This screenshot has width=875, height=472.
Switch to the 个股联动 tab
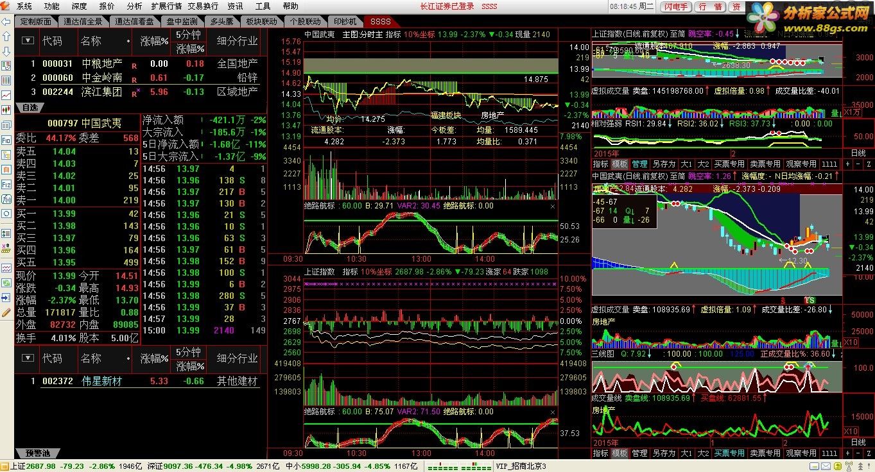click(305, 21)
